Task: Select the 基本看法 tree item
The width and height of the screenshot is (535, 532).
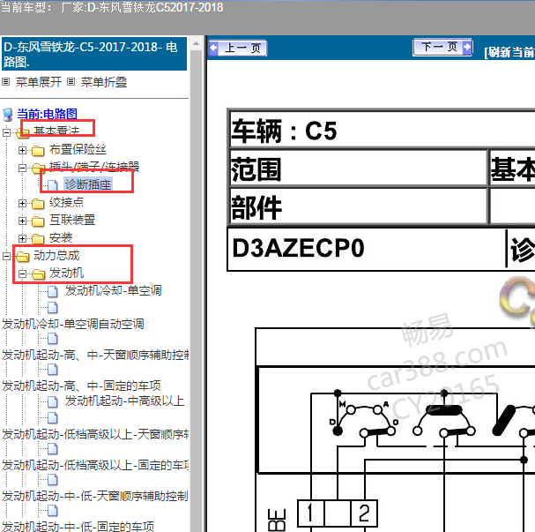Action: pyautogui.click(x=56, y=131)
